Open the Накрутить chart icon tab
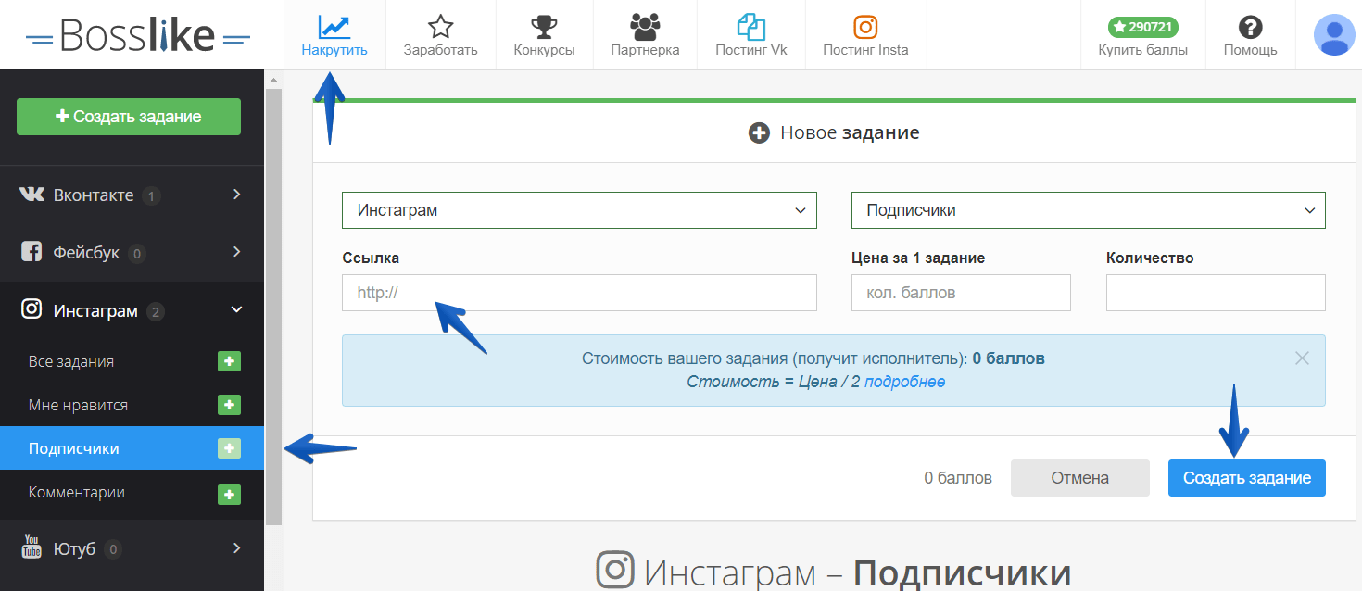 click(334, 25)
